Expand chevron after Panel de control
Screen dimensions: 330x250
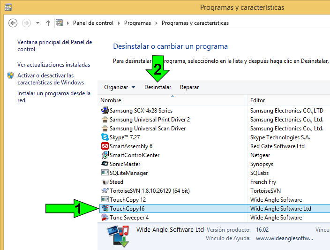(x=119, y=23)
